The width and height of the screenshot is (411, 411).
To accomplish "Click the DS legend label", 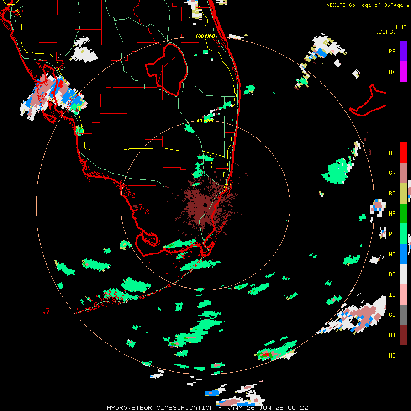I will [x=392, y=274].
